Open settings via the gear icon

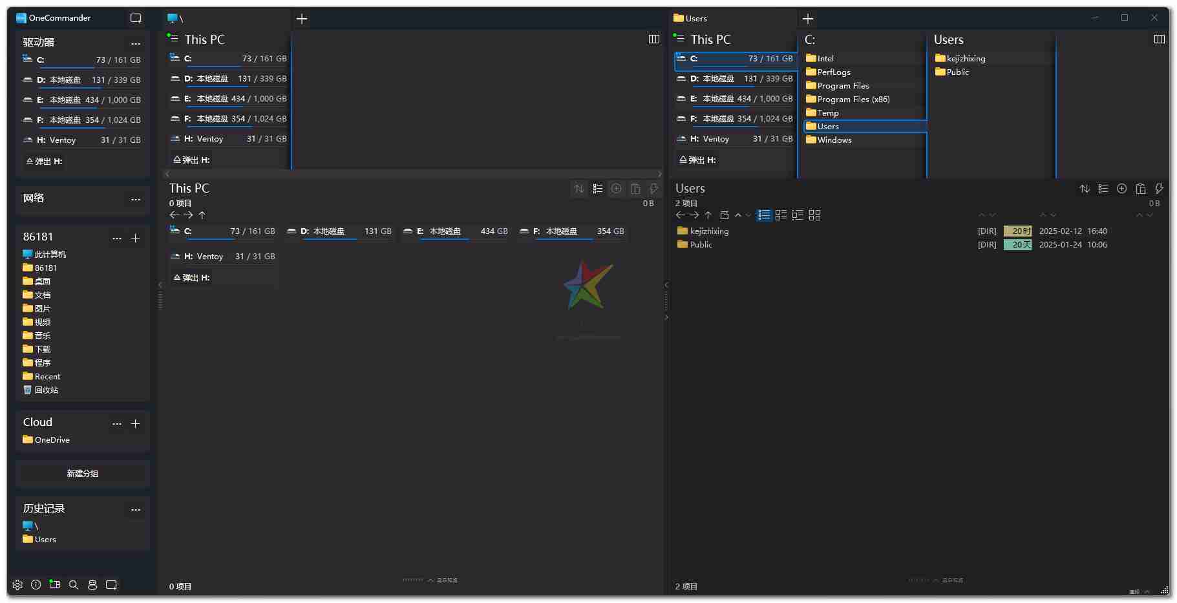pos(17,585)
